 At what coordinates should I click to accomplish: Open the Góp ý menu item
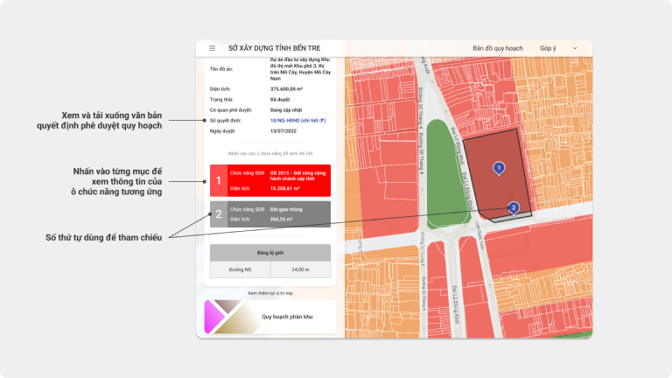(548, 48)
